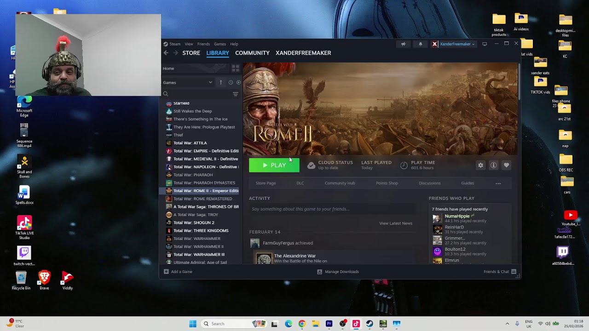Add Rome II to favorites heart icon
The width and height of the screenshot is (589, 331).
(506, 165)
